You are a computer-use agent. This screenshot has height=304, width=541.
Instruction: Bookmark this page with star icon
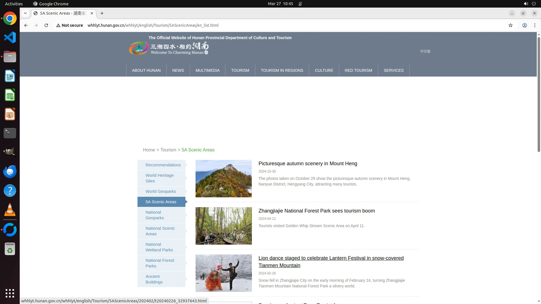point(510,25)
